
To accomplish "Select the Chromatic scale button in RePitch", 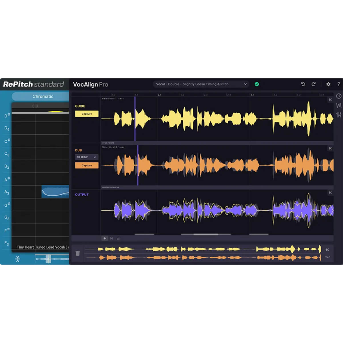I will 41,96.
